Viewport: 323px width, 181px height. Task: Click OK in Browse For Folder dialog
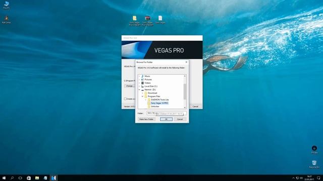[x=166, y=119]
